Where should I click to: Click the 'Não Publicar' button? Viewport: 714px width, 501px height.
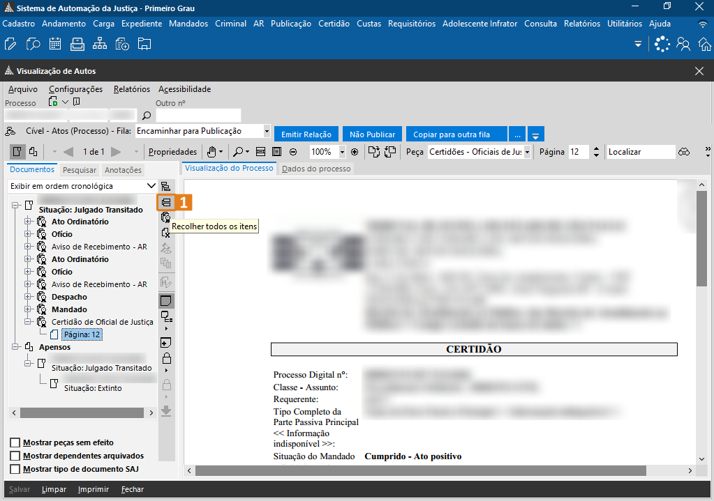373,134
